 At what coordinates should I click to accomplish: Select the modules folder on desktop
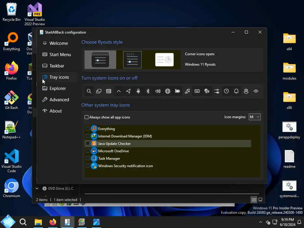click(289, 71)
